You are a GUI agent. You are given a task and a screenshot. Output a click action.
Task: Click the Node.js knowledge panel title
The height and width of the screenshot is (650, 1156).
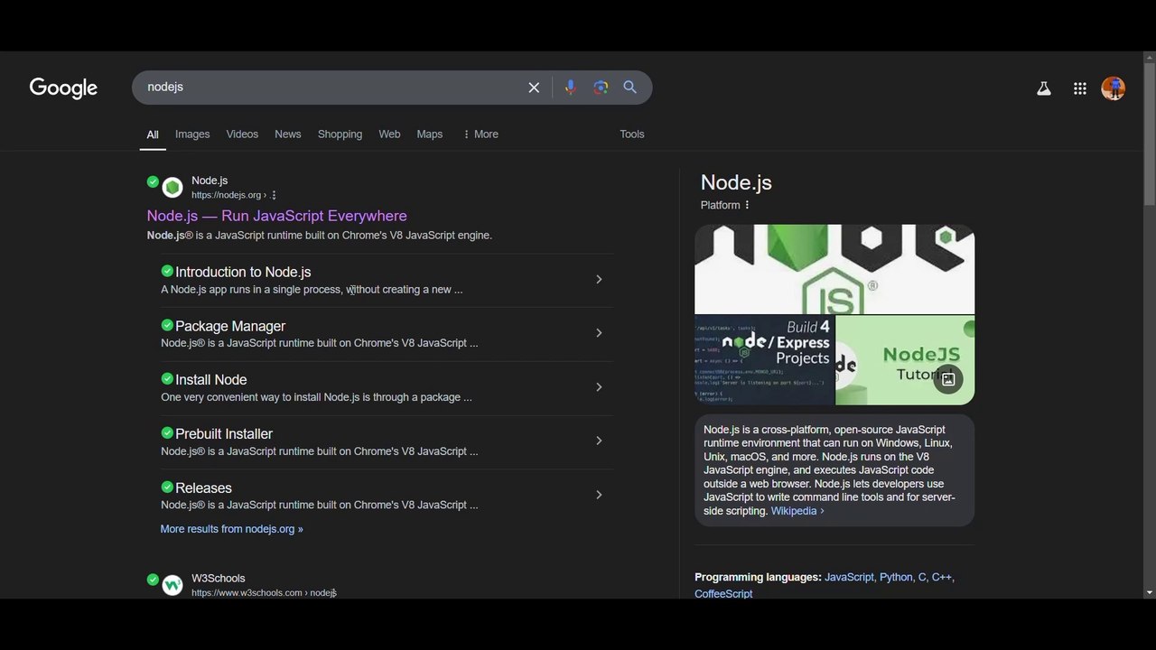pos(736,182)
